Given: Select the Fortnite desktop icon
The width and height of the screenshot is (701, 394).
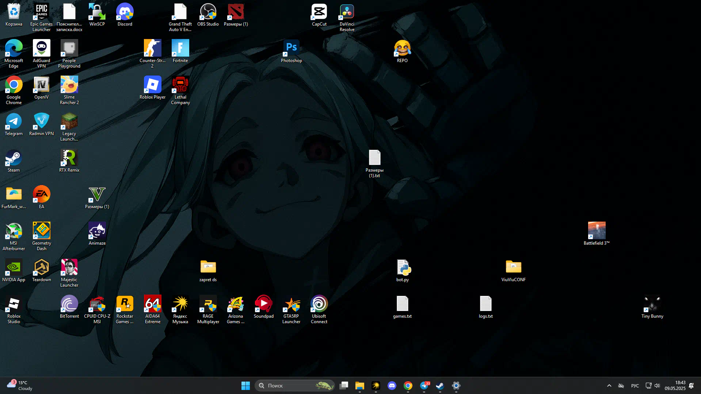Looking at the screenshot, I should pyautogui.click(x=180, y=51).
